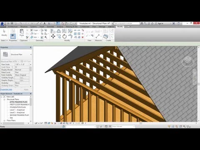
Task: Click the Modify arrow tool
Action: coord(4,31)
